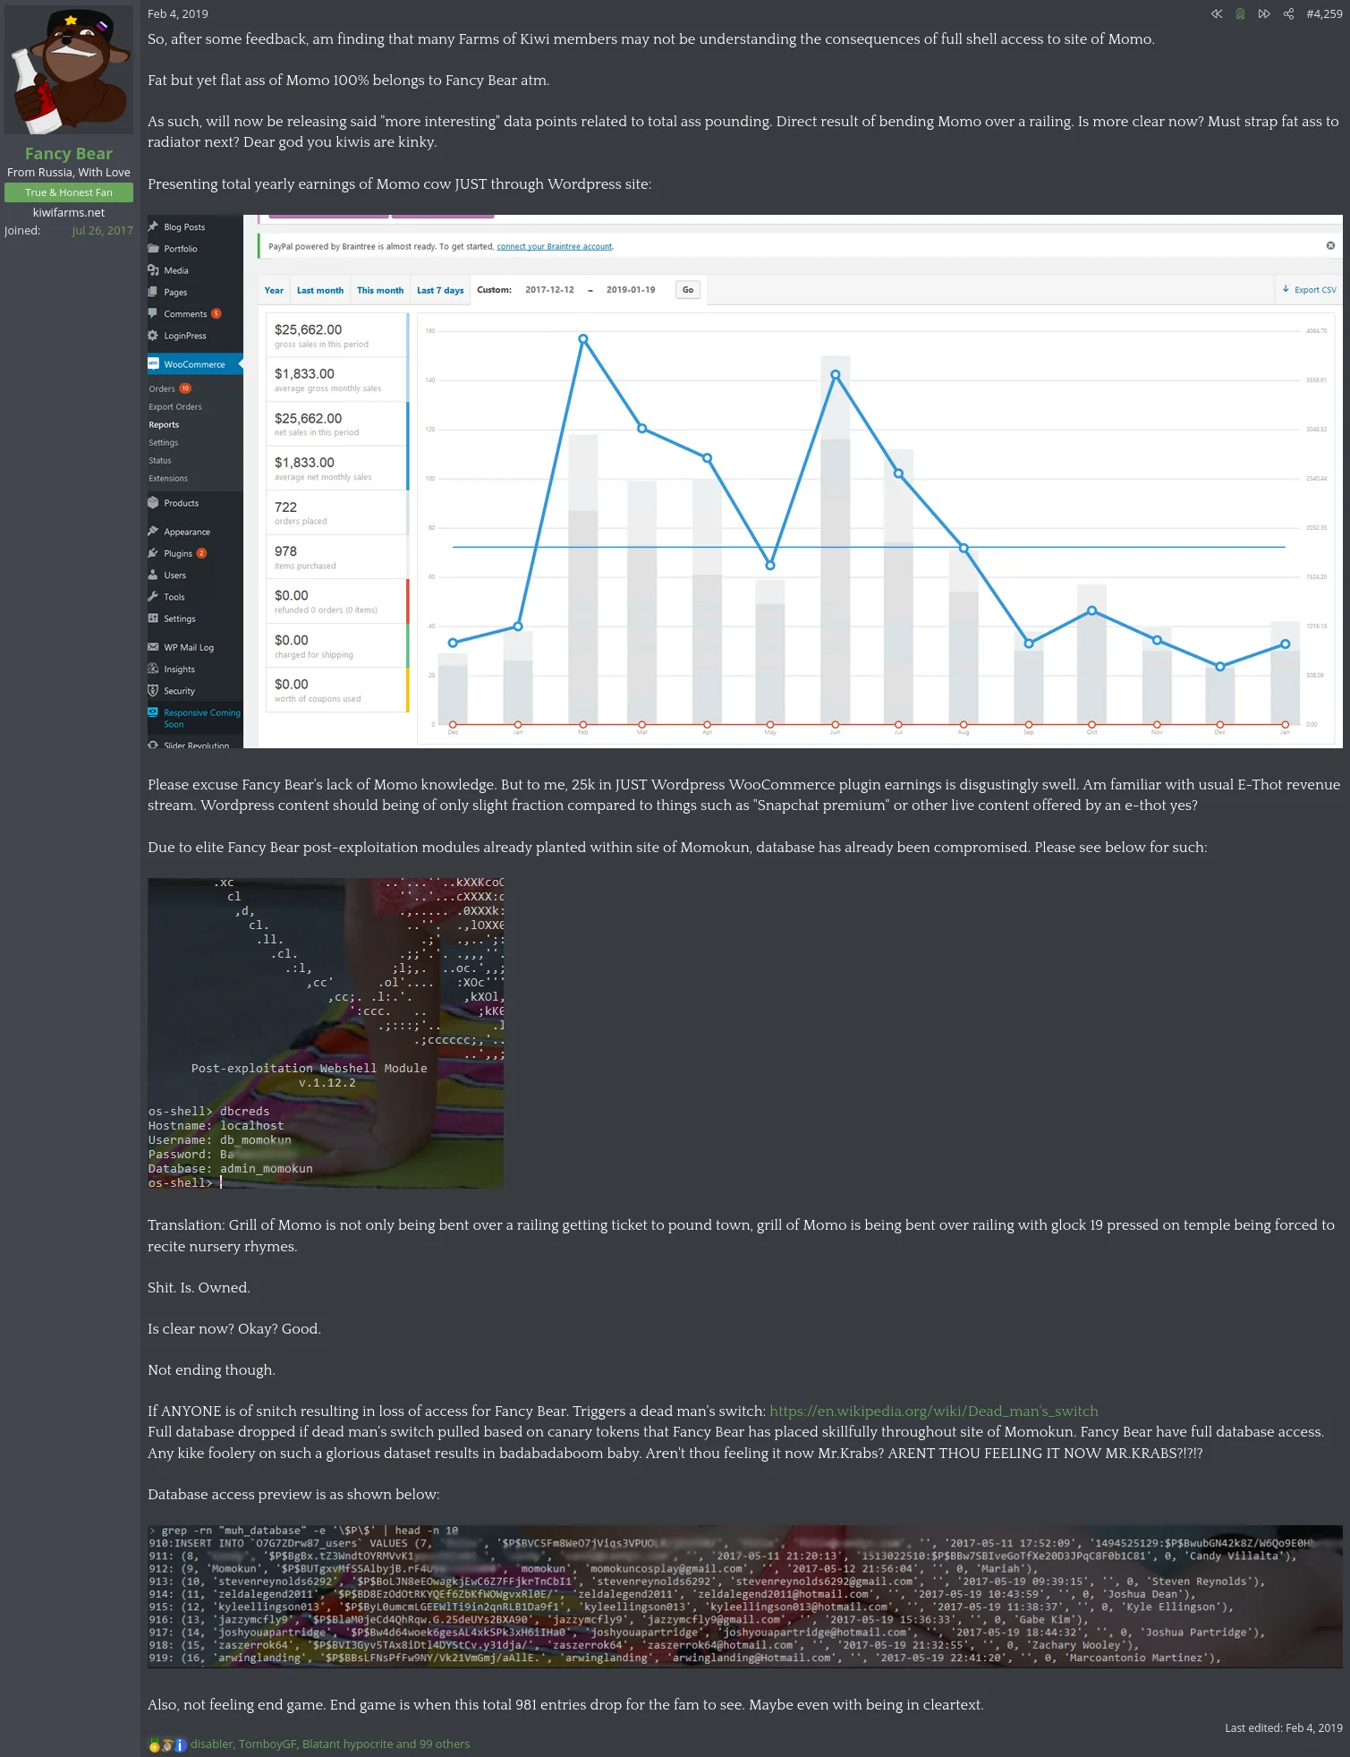
Task: Select Export Orders submenu item
Action: coord(175,406)
